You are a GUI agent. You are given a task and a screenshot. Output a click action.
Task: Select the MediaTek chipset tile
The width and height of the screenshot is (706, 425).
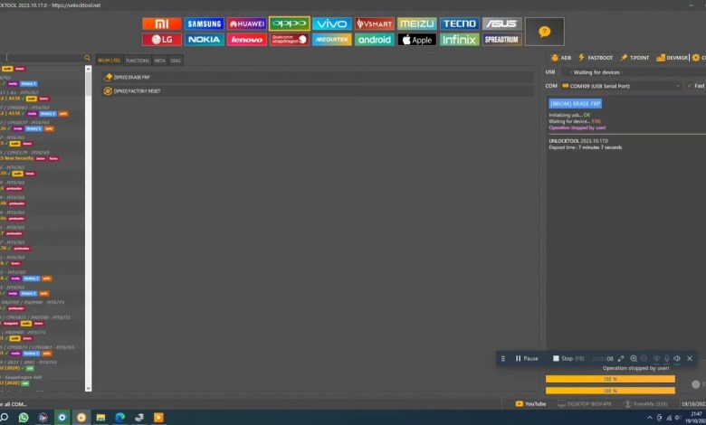click(332, 40)
